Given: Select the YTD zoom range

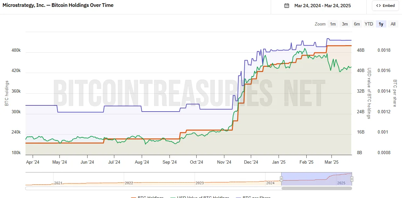Looking at the screenshot, I should click(x=369, y=24).
